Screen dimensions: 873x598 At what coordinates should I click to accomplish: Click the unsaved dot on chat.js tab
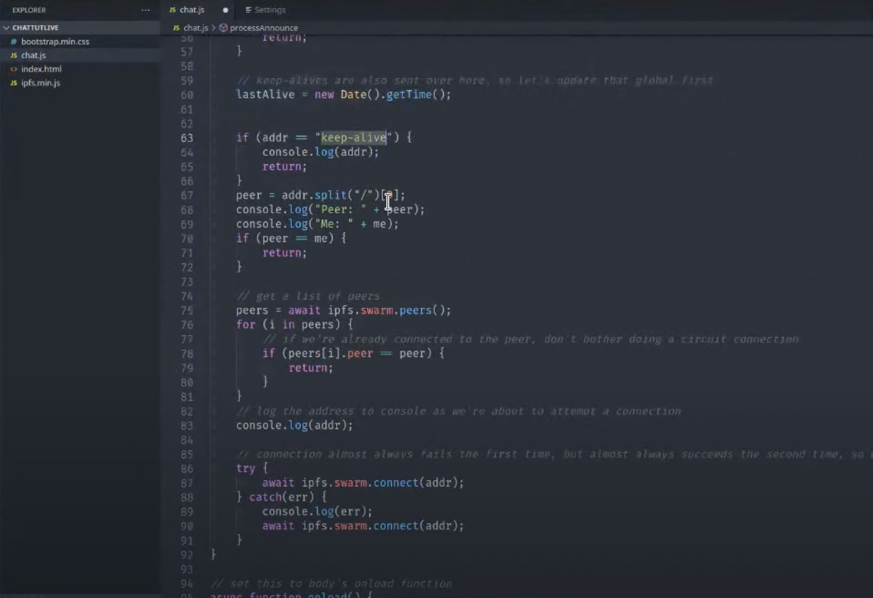pyautogui.click(x=226, y=10)
